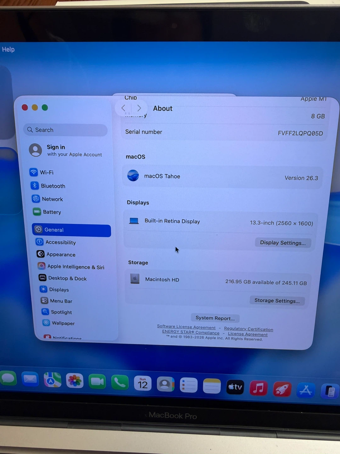The height and width of the screenshot is (454, 340).
Task: Open FaceTime from the Dock
Action: click(97, 382)
